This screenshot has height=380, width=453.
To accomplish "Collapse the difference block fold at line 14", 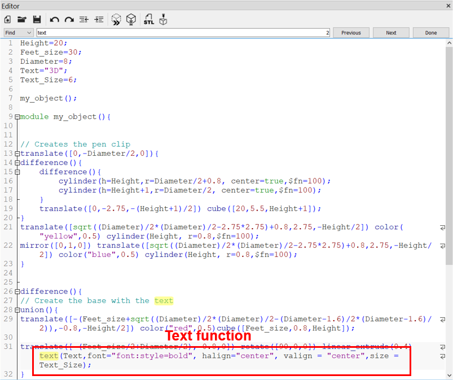I will [x=17, y=163].
